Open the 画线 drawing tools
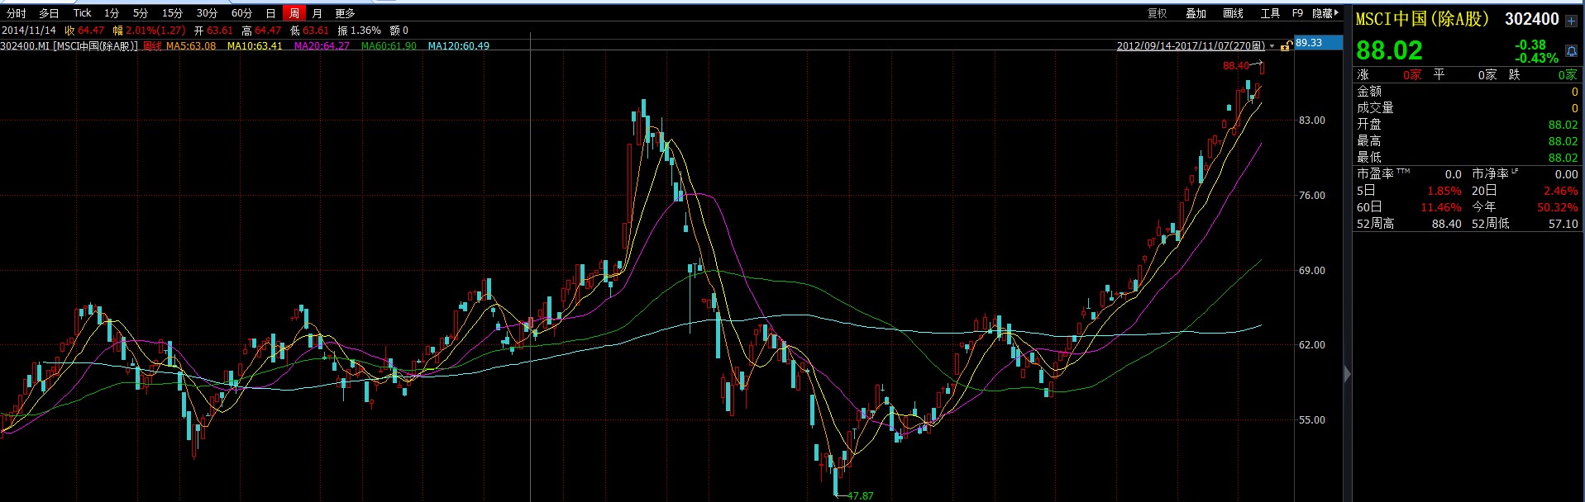 click(x=1233, y=13)
